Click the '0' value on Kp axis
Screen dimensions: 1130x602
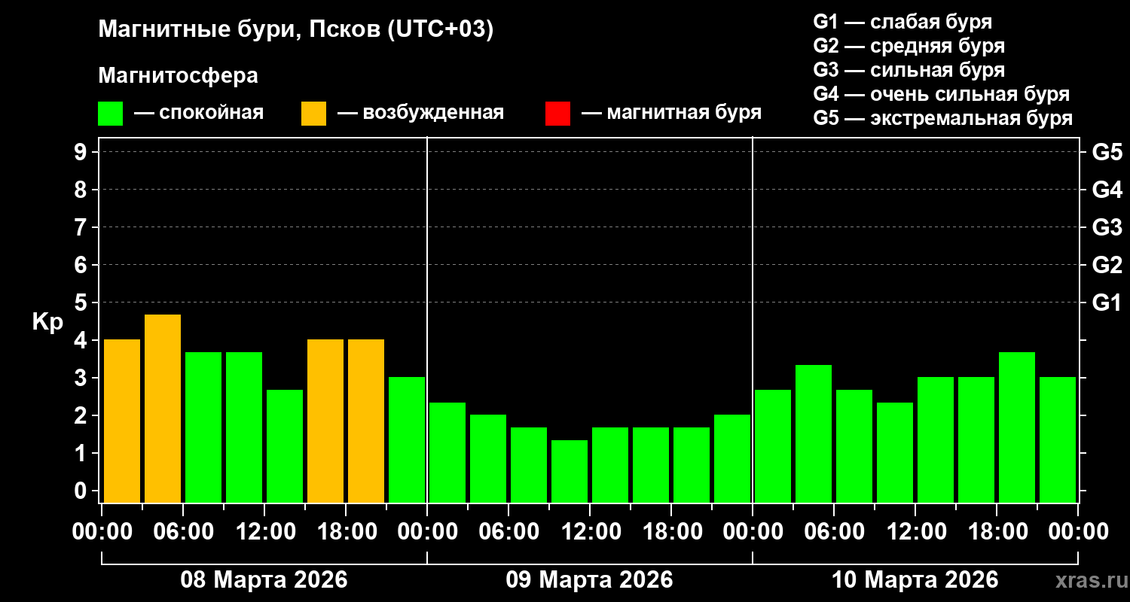click(x=82, y=491)
